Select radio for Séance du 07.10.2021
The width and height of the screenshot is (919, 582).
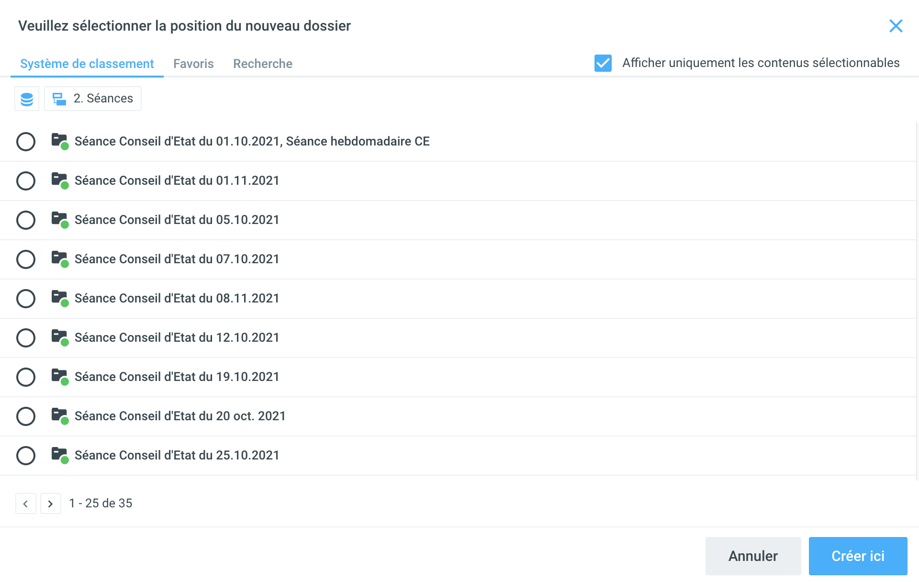tap(26, 259)
